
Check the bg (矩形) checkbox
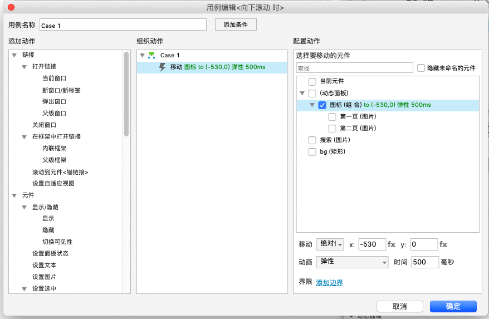(312, 152)
